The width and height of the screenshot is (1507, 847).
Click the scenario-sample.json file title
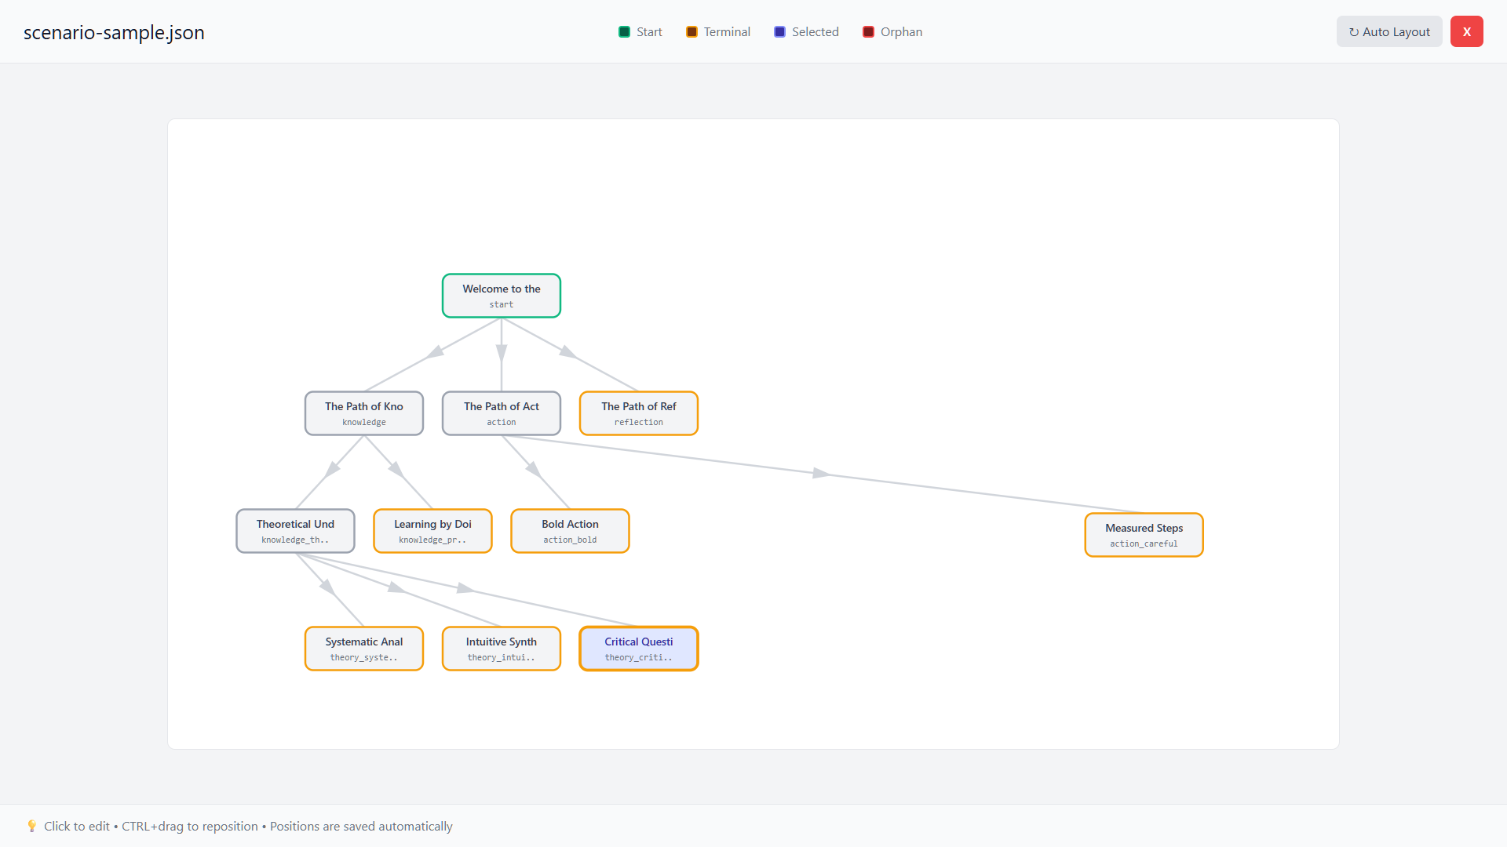[x=114, y=32]
